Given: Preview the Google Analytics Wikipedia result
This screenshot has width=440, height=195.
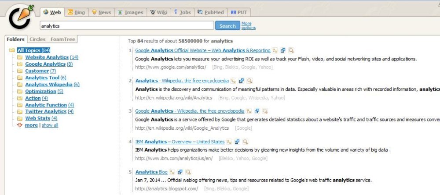Looking at the screenshot, I should click(265, 111).
